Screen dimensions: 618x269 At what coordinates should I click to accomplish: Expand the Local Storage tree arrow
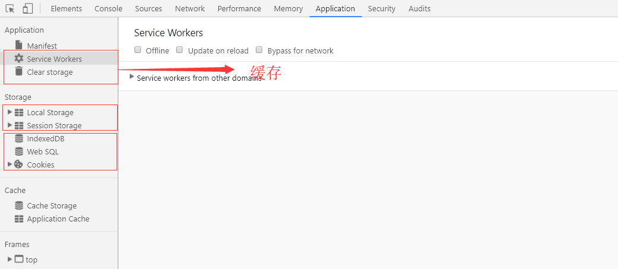click(10, 112)
